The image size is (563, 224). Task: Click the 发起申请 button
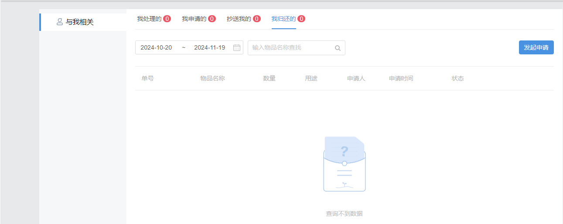click(x=536, y=47)
